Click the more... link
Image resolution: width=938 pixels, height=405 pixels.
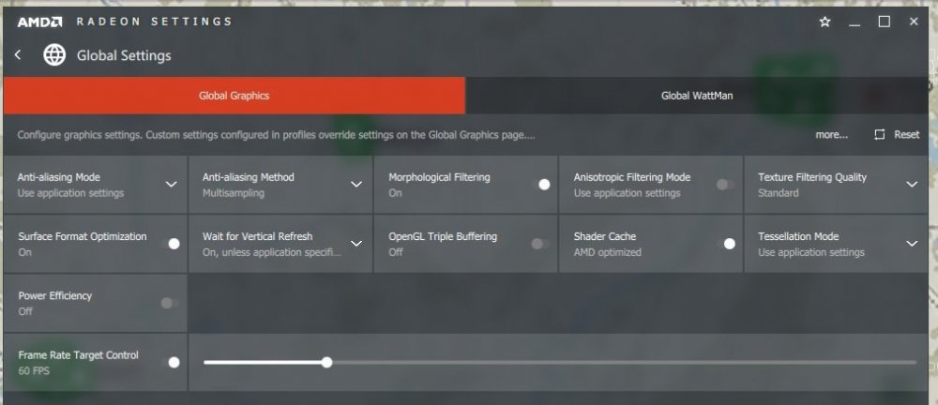[x=831, y=135]
